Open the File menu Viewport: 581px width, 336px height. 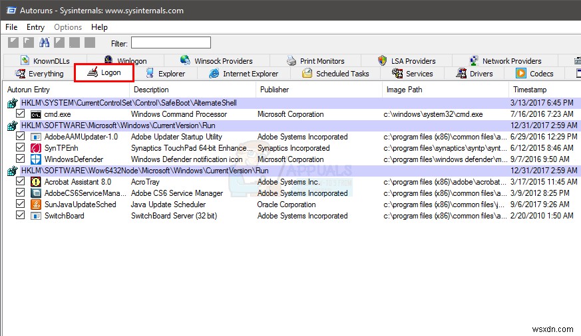click(x=11, y=27)
